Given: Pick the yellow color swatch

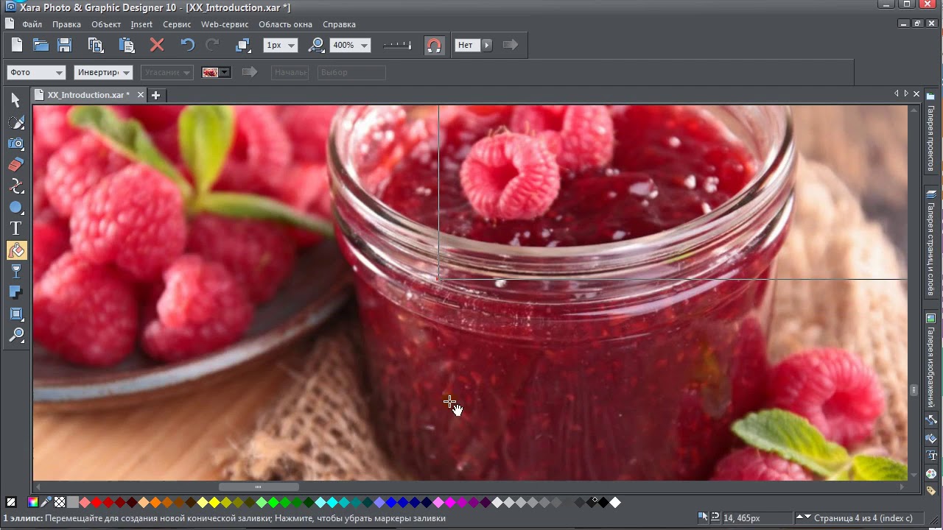Looking at the screenshot, I should (214, 503).
